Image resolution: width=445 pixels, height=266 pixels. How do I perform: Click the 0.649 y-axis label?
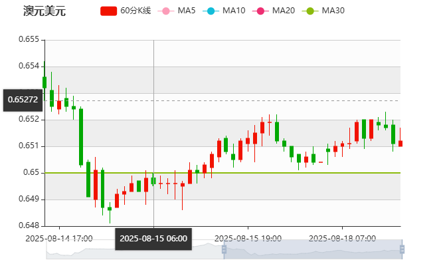tap(29, 199)
